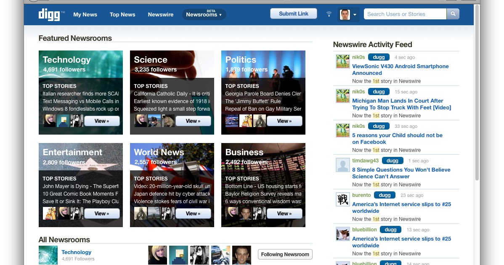Switch to Top News

coord(122,14)
